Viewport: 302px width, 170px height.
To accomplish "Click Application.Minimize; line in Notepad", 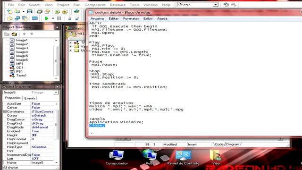I will 117,122.
